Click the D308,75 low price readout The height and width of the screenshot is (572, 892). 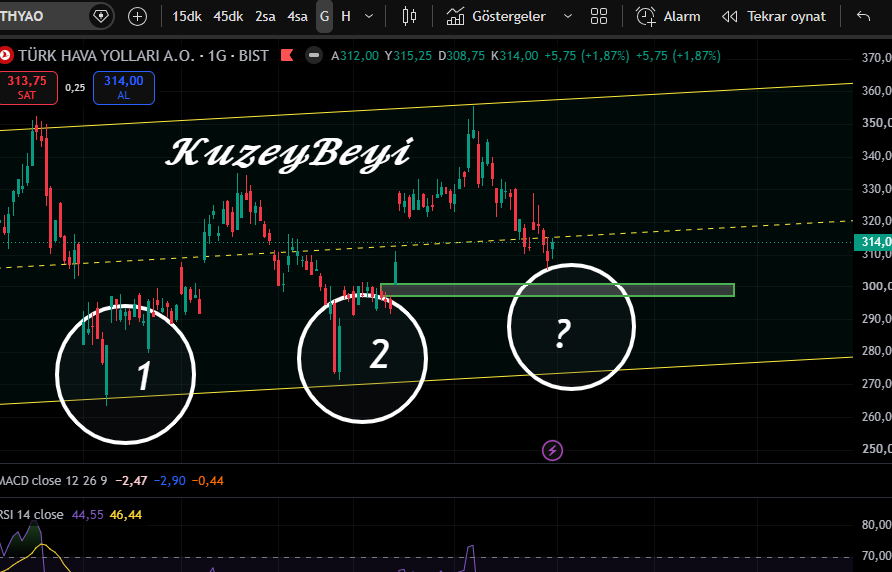[461, 56]
